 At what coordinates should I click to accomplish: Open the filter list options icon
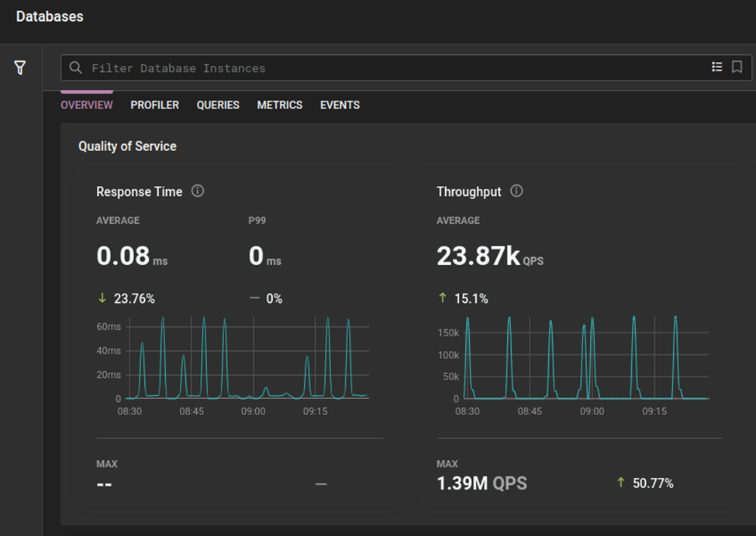click(x=717, y=67)
